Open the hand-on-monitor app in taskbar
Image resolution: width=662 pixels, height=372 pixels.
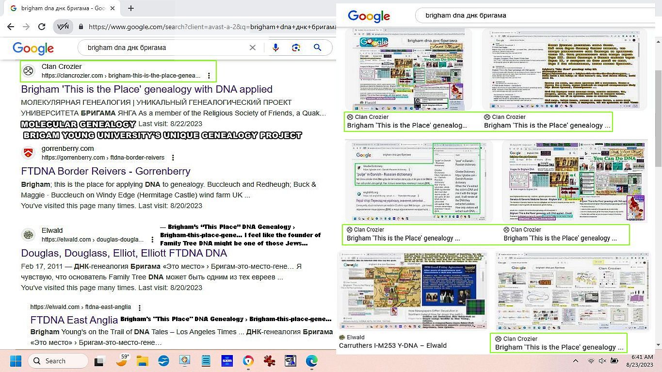point(185,361)
